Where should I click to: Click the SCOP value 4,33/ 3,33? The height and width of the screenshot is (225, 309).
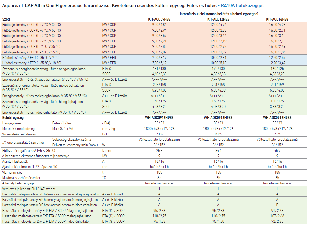tap(218, 74)
